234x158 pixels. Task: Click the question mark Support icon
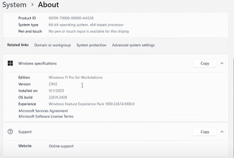click(10, 132)
